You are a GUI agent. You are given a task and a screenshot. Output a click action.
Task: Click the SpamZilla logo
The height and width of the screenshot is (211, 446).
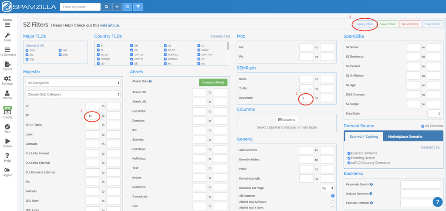pyautogui.click(x=29, y=7)
